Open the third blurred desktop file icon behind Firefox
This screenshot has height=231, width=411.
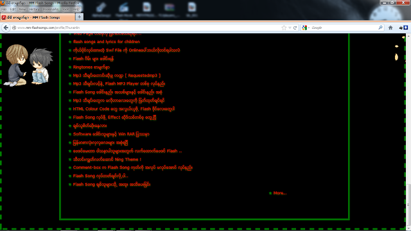tap(146, 9)
